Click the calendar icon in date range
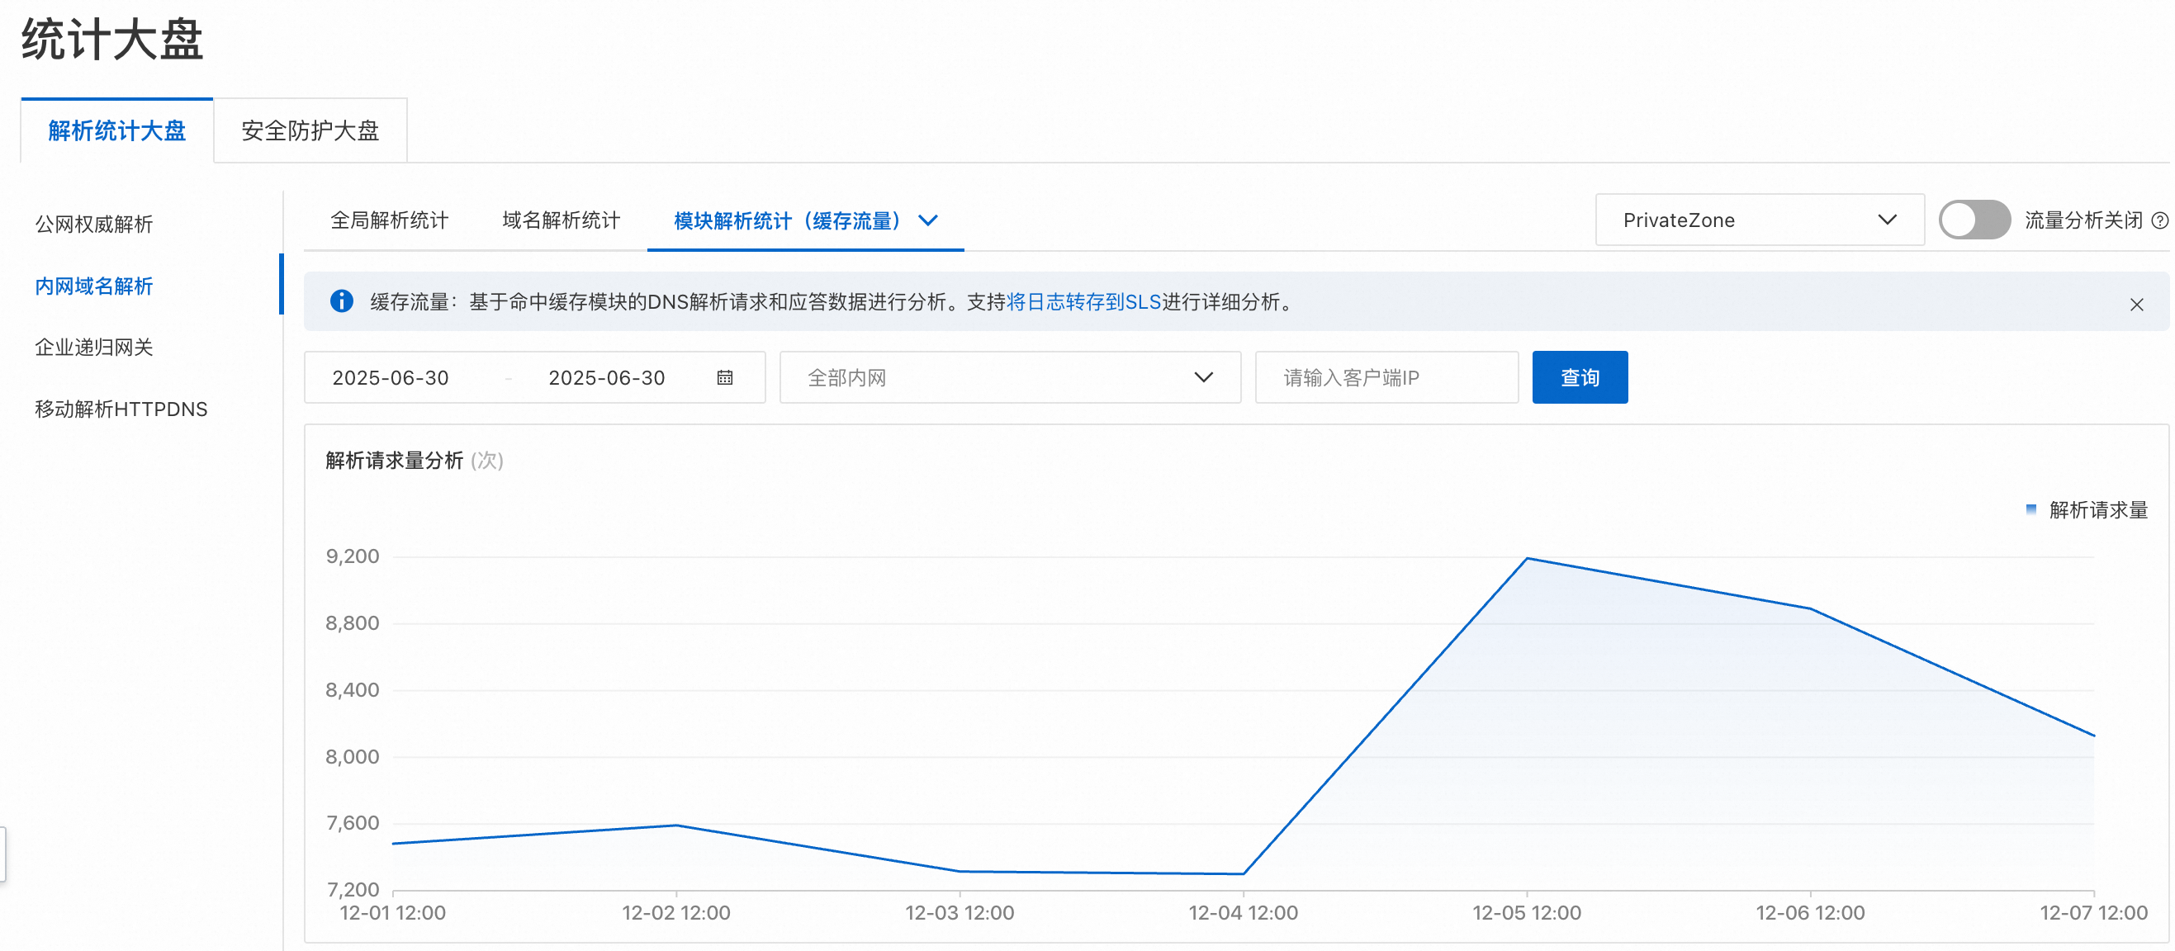This screenshot has width=2175, height=951. [724, 377]
